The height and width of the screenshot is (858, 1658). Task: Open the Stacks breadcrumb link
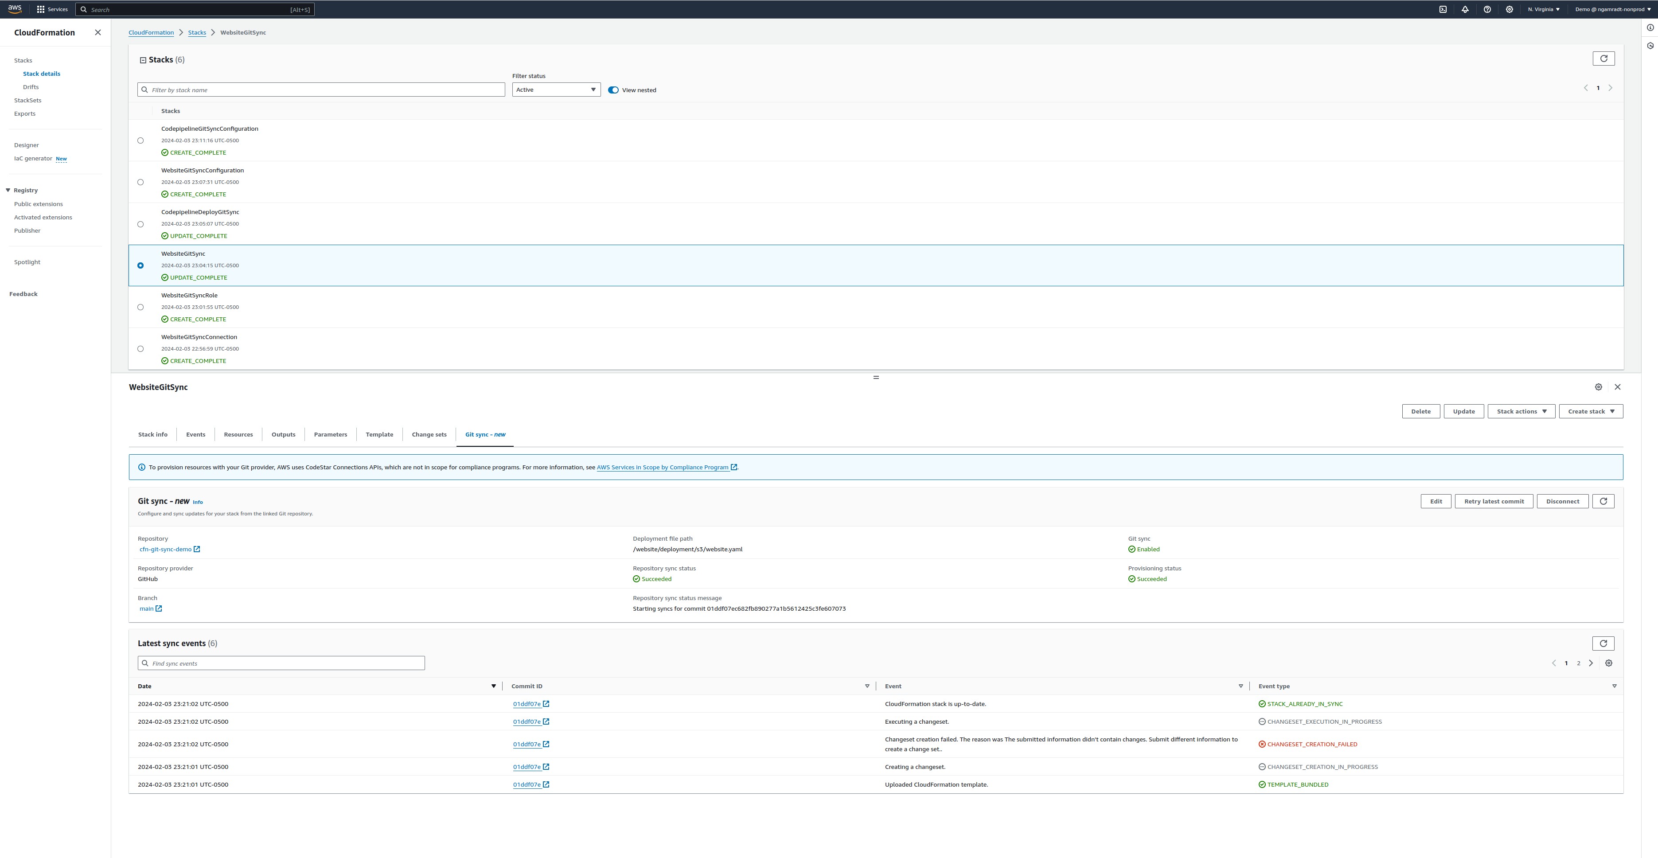[197, 32]
